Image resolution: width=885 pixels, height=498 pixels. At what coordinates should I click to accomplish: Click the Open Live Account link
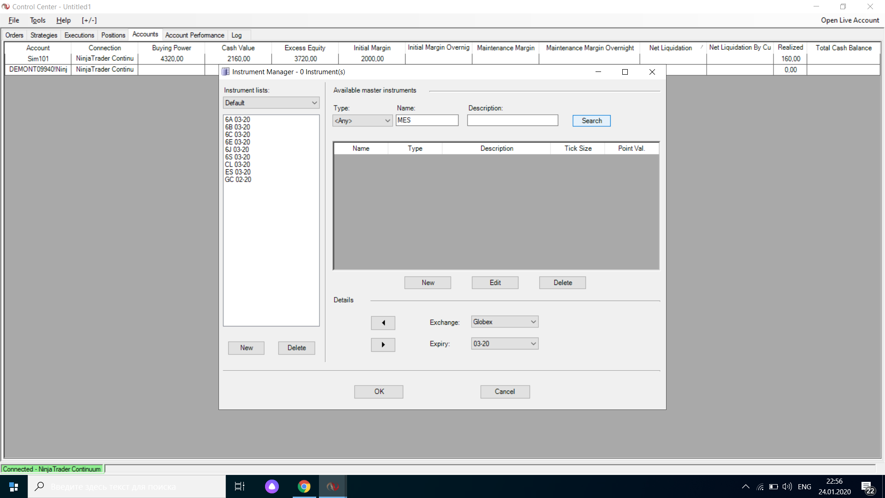(850, 20)
